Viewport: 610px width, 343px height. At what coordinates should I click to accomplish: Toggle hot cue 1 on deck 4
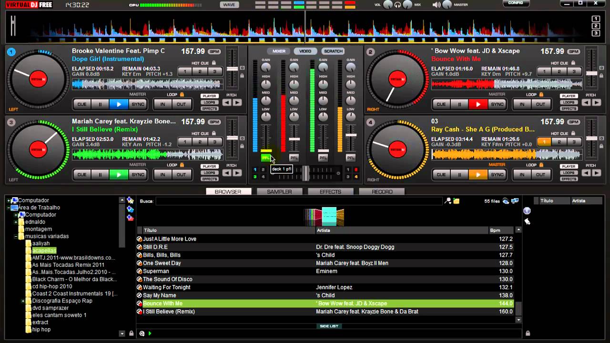[544, 142]
